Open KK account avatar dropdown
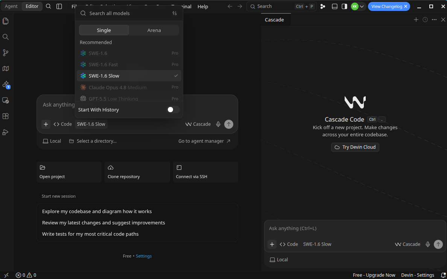The width and height of the screenshot is (447, 279). pos(358,6)
